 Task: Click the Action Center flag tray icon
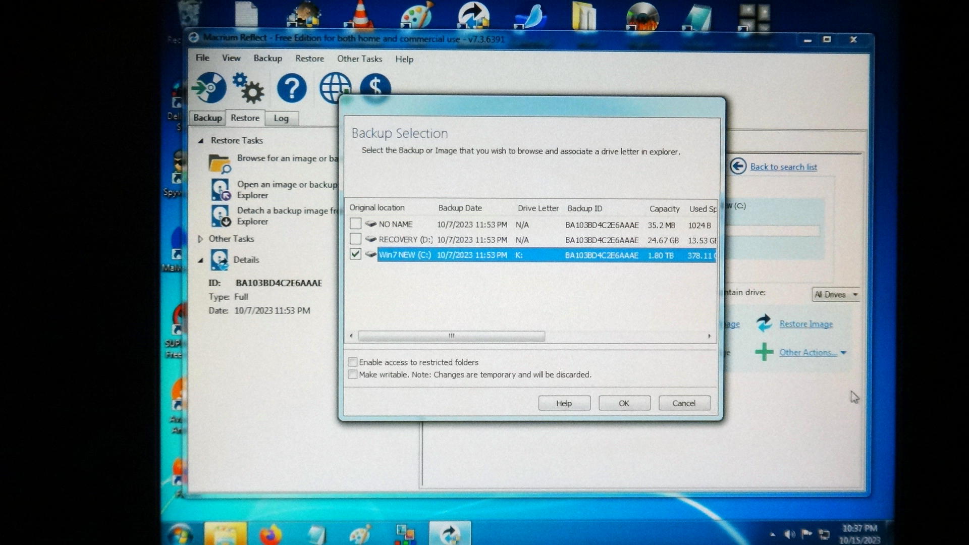tap(806, 534)
